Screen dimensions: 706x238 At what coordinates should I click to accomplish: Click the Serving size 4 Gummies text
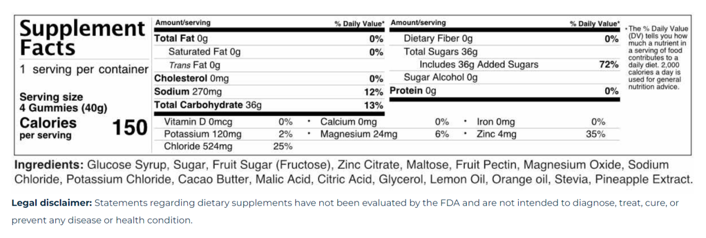tap(64, 102)
